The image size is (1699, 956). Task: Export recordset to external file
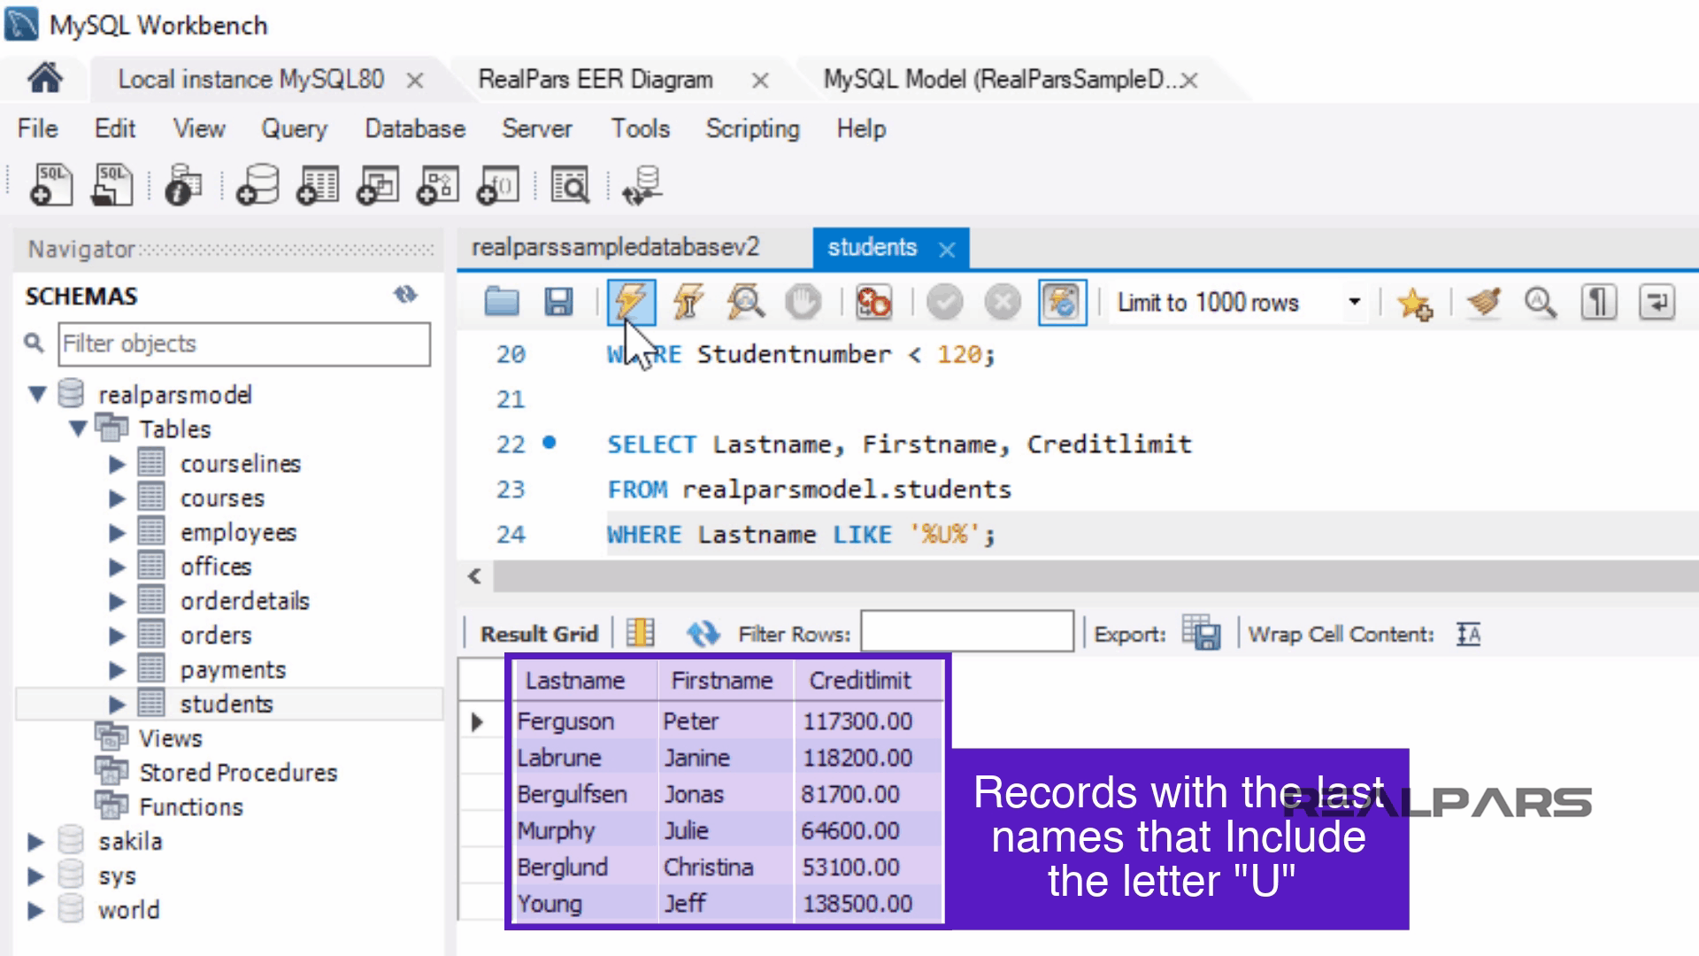pyautogui.click(x=1201, y=634)
